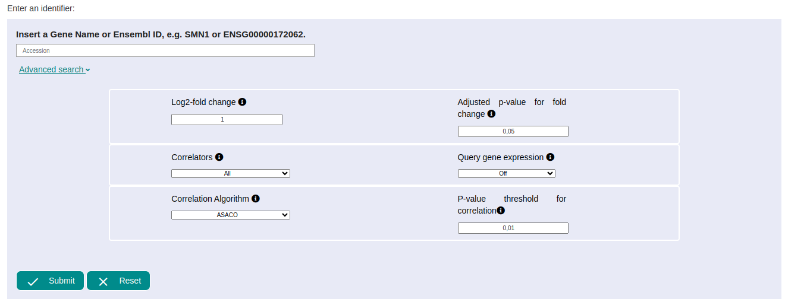Focus the Accession gene name input field

165,50
